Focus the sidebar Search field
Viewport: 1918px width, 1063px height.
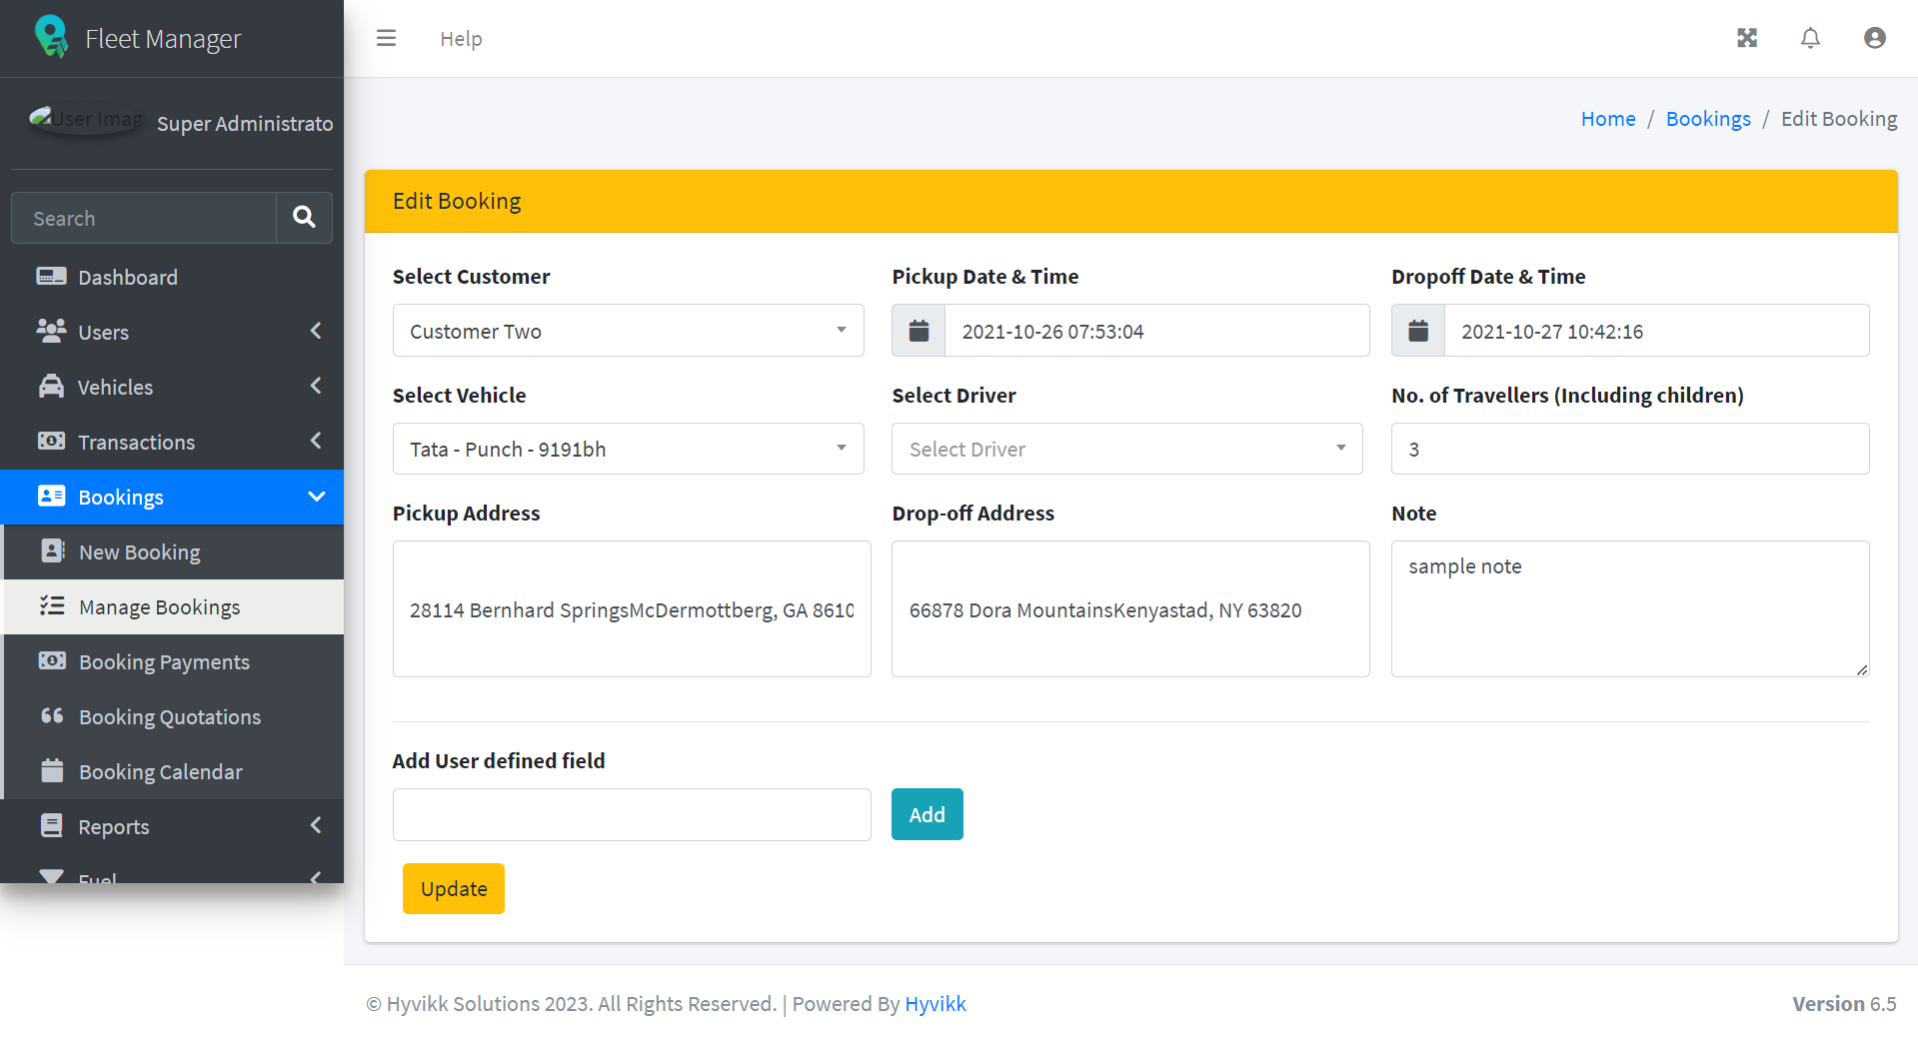pos(144,218)
